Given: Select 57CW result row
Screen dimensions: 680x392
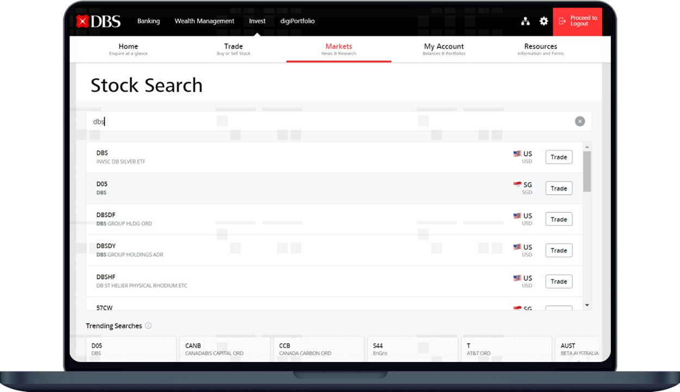Looking at the screenshot, I should 334,304.
